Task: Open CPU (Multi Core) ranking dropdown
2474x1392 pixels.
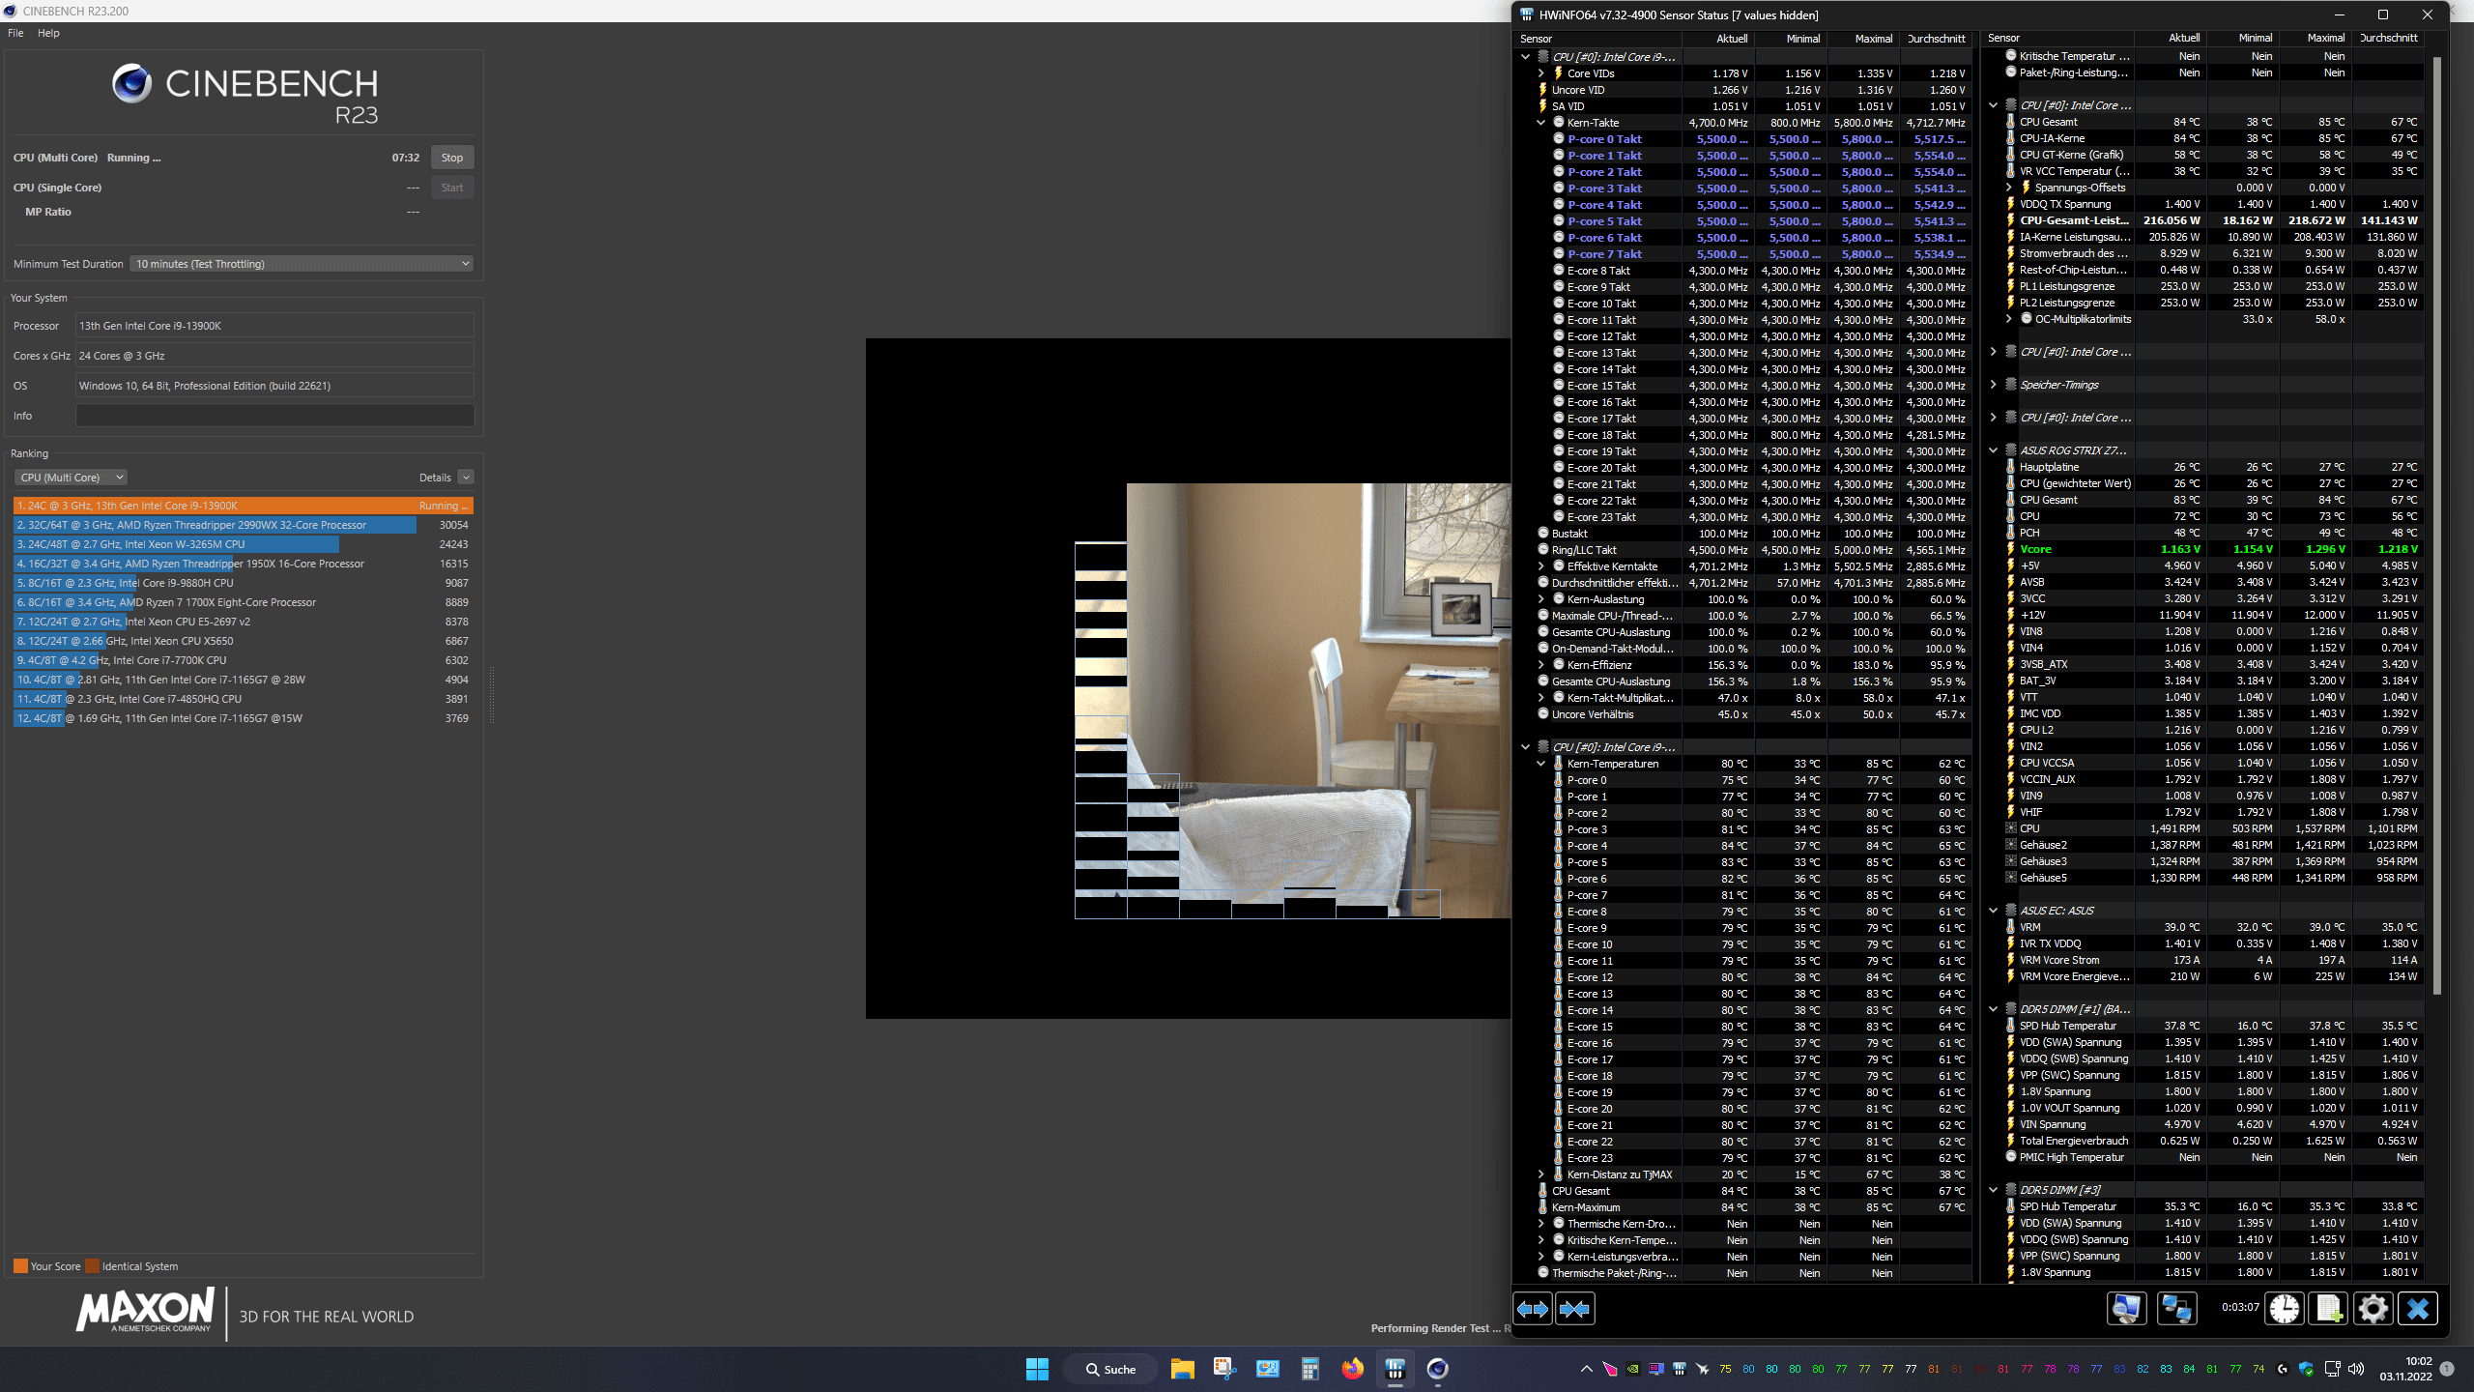Action: [x=72, y=478]
